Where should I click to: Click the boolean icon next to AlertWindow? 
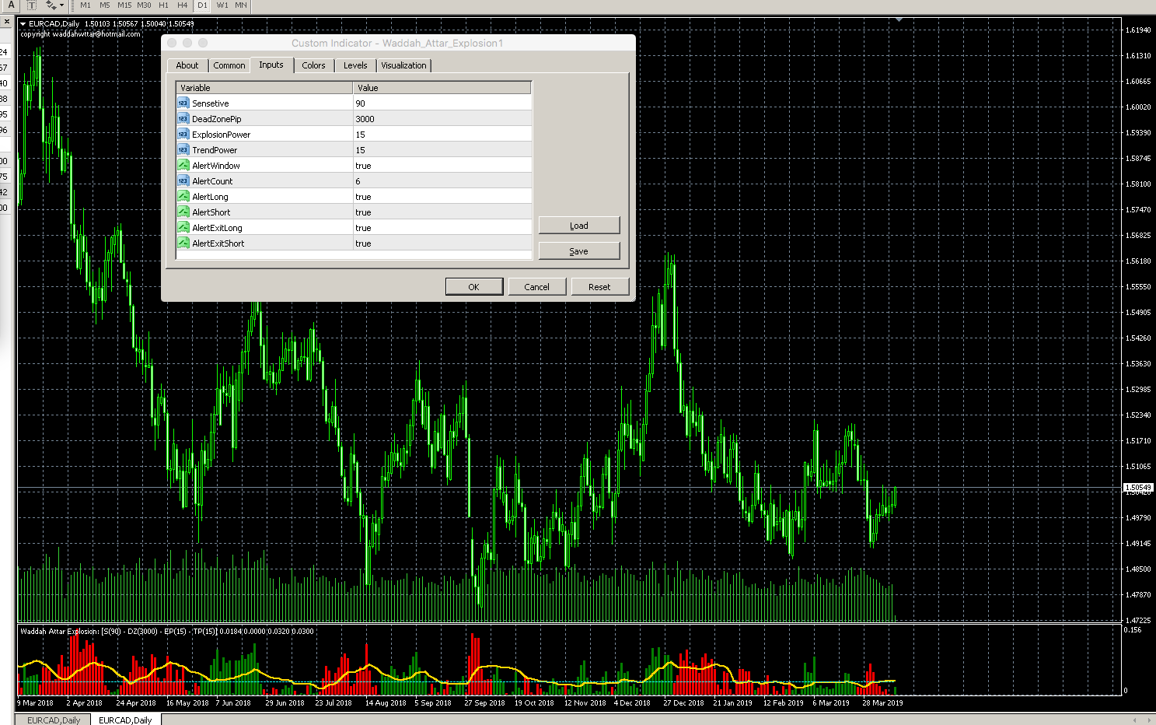pyautogui.click(x=183, y=166)
